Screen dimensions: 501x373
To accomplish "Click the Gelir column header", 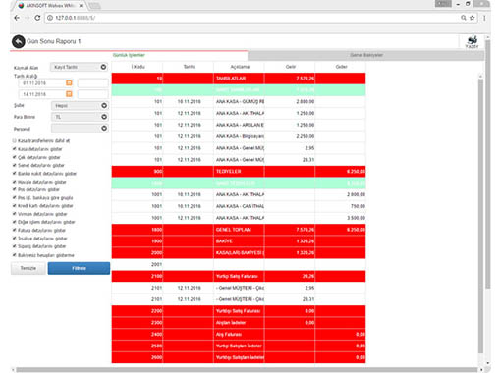I will pyautogui.click(x=290, y=67).
